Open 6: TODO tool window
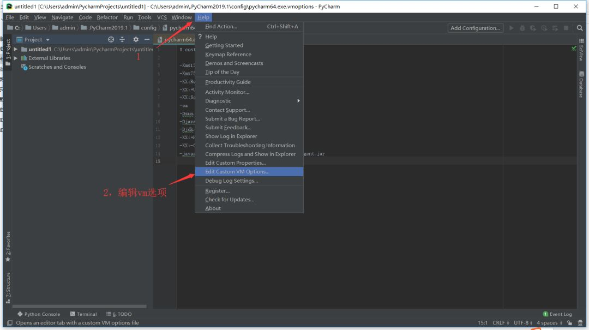Viewport: 589px width, 330px height. [x=119, y=314]
